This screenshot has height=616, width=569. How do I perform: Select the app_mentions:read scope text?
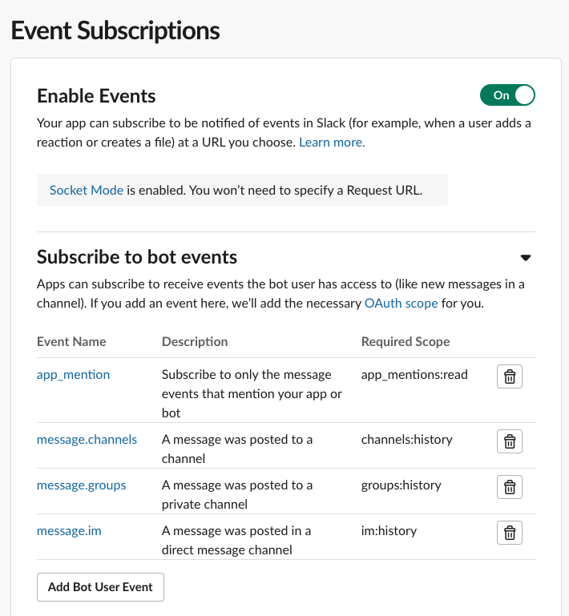pos(414,375)
